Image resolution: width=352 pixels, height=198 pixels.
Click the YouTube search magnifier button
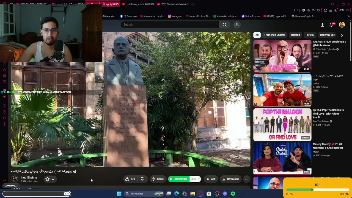pos(225,25)
